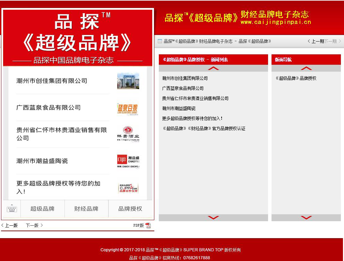
Task: Open the PDF版 icon
Action: (x=148, y=225)
